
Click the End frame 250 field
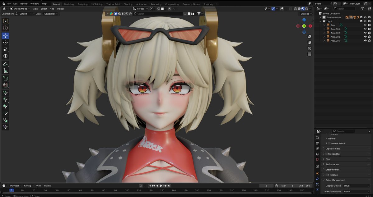tap(304, 186)
